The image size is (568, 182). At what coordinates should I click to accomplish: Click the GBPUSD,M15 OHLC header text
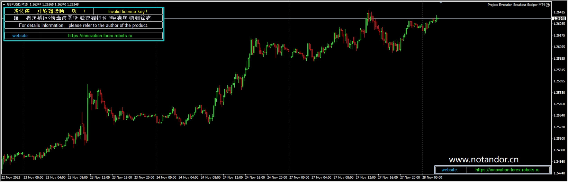(x=43, y=4)
